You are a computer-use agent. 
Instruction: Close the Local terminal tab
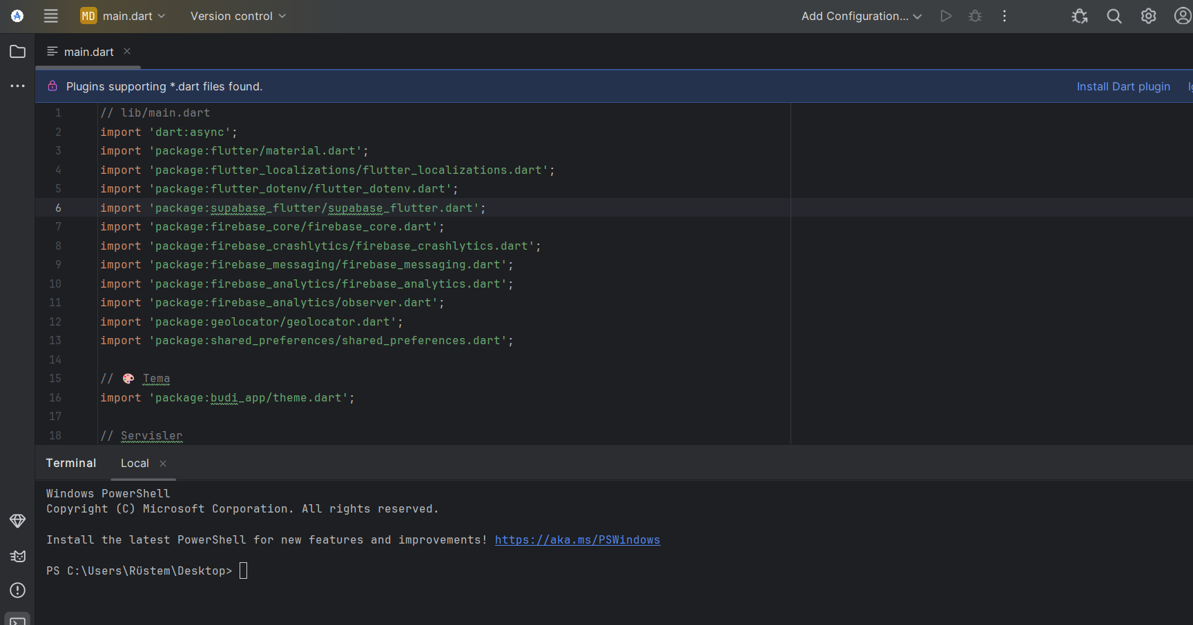163,464
